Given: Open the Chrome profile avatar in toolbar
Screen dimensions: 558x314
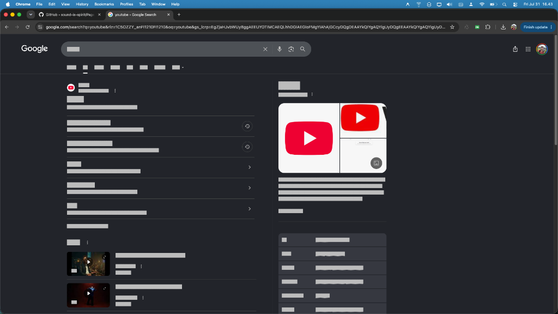Looking at the screenshot, I should coord(513,27).
